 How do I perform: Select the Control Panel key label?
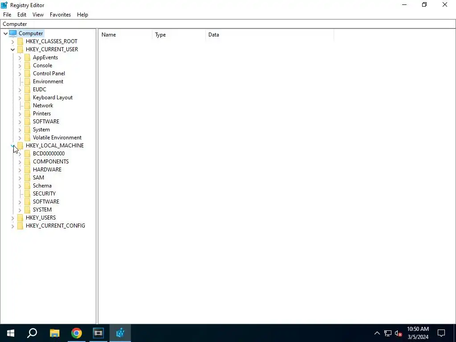49,73
